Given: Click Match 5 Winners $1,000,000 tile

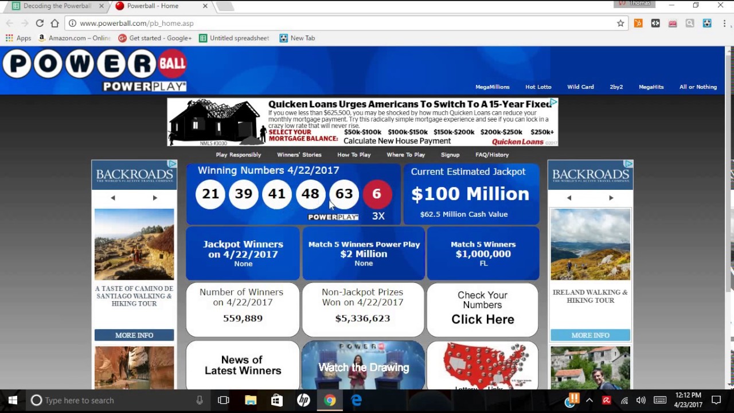Looking at the screenshot, I should coord(483,253).
